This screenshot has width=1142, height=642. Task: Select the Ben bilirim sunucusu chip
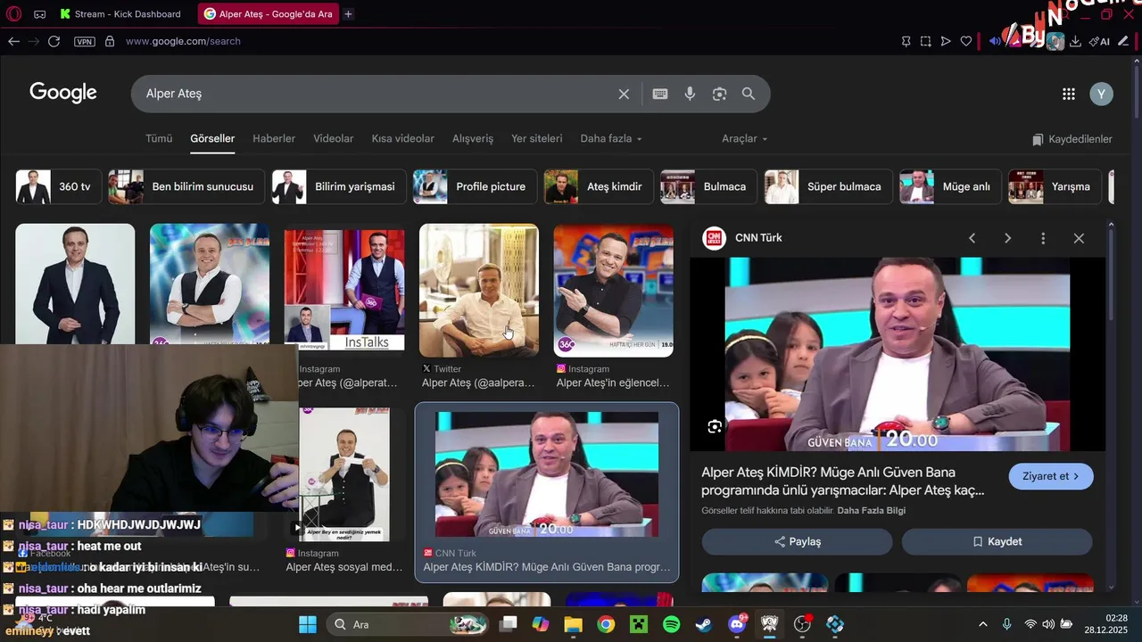(x=186, y=186)
